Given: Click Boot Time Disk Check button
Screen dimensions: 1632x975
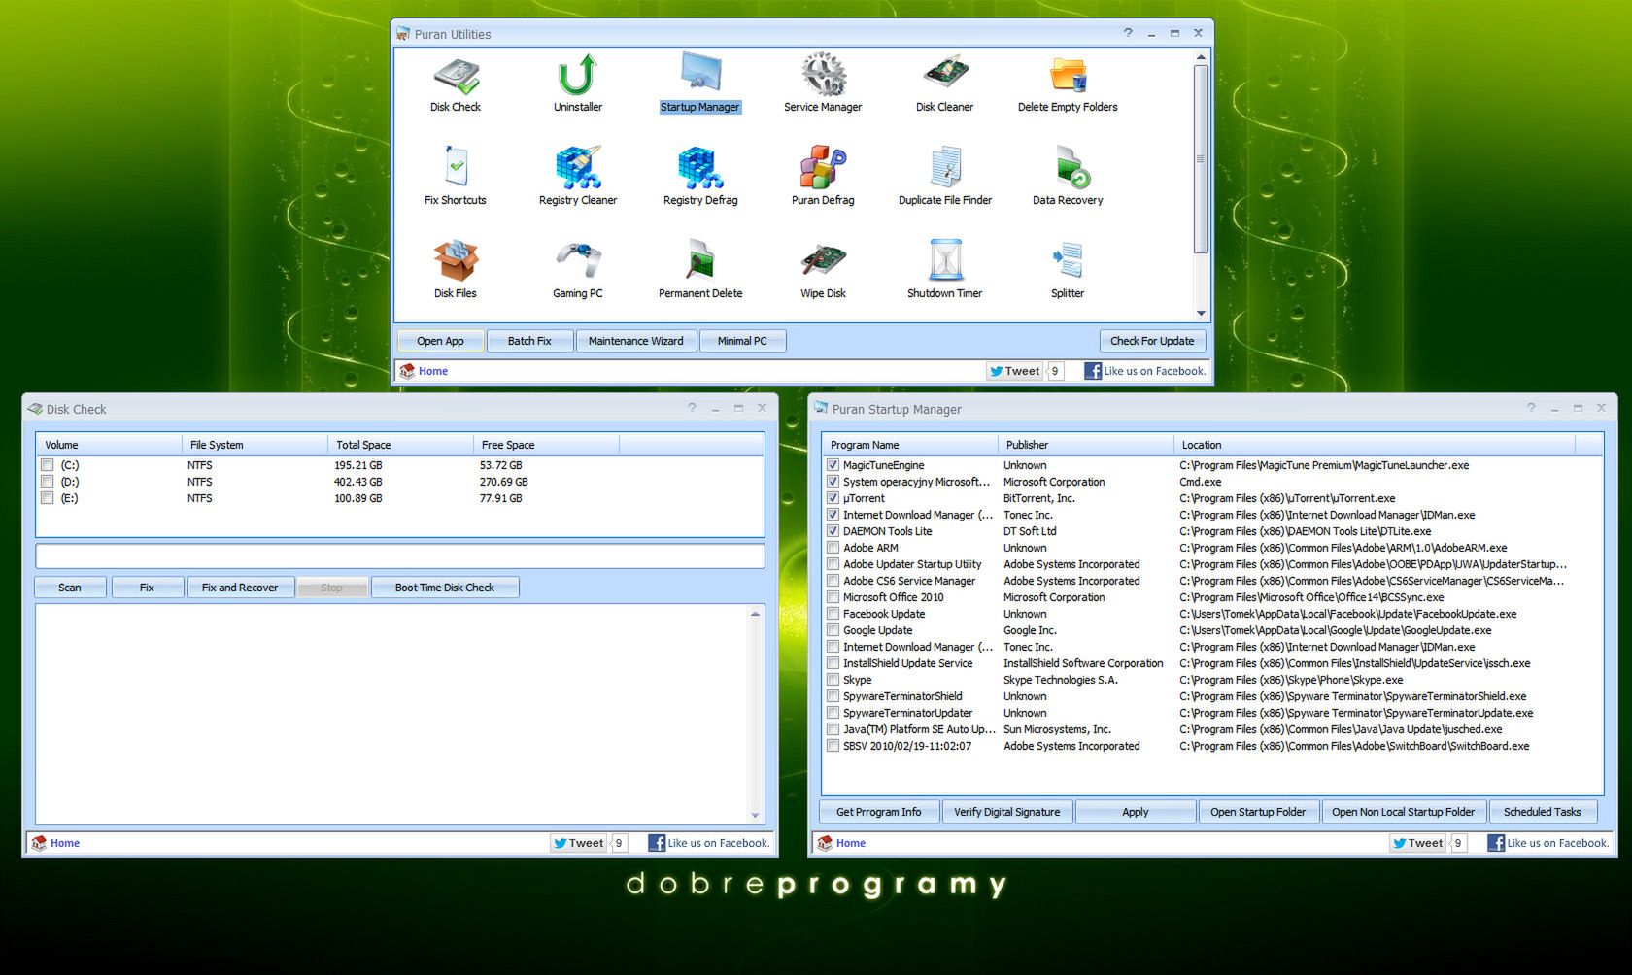Looking at the screenshot, I should click(x=445, y=588).
